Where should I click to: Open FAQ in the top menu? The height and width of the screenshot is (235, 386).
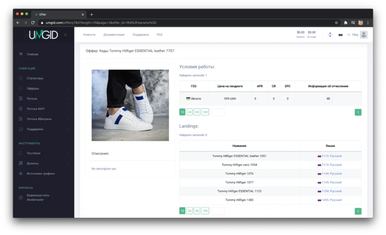click(159, 35)
